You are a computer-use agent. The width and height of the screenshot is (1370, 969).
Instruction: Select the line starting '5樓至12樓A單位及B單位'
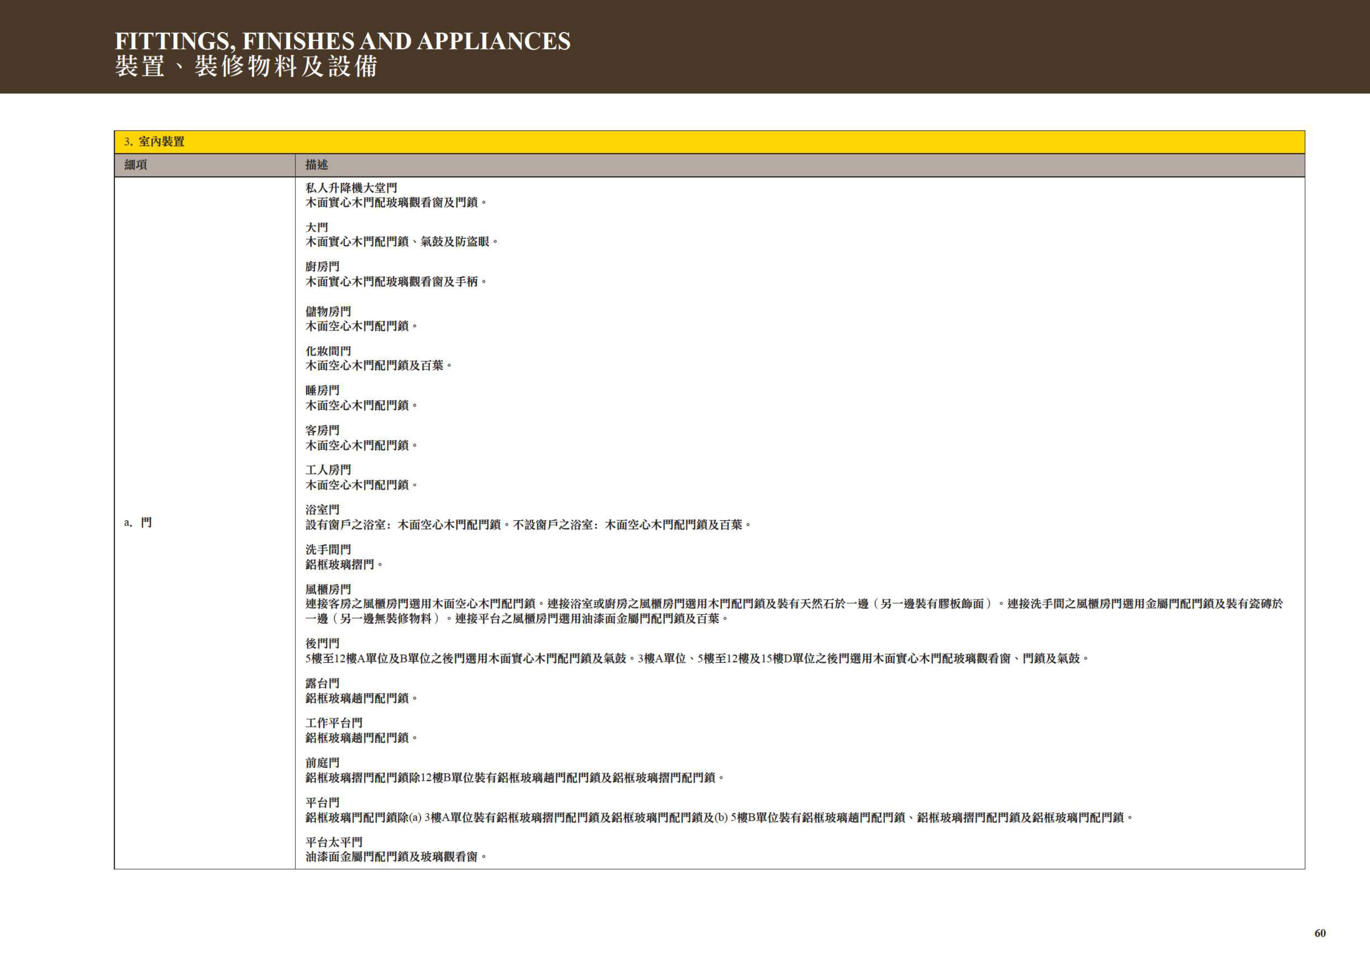pyautogui.click(x=698, y=658)
